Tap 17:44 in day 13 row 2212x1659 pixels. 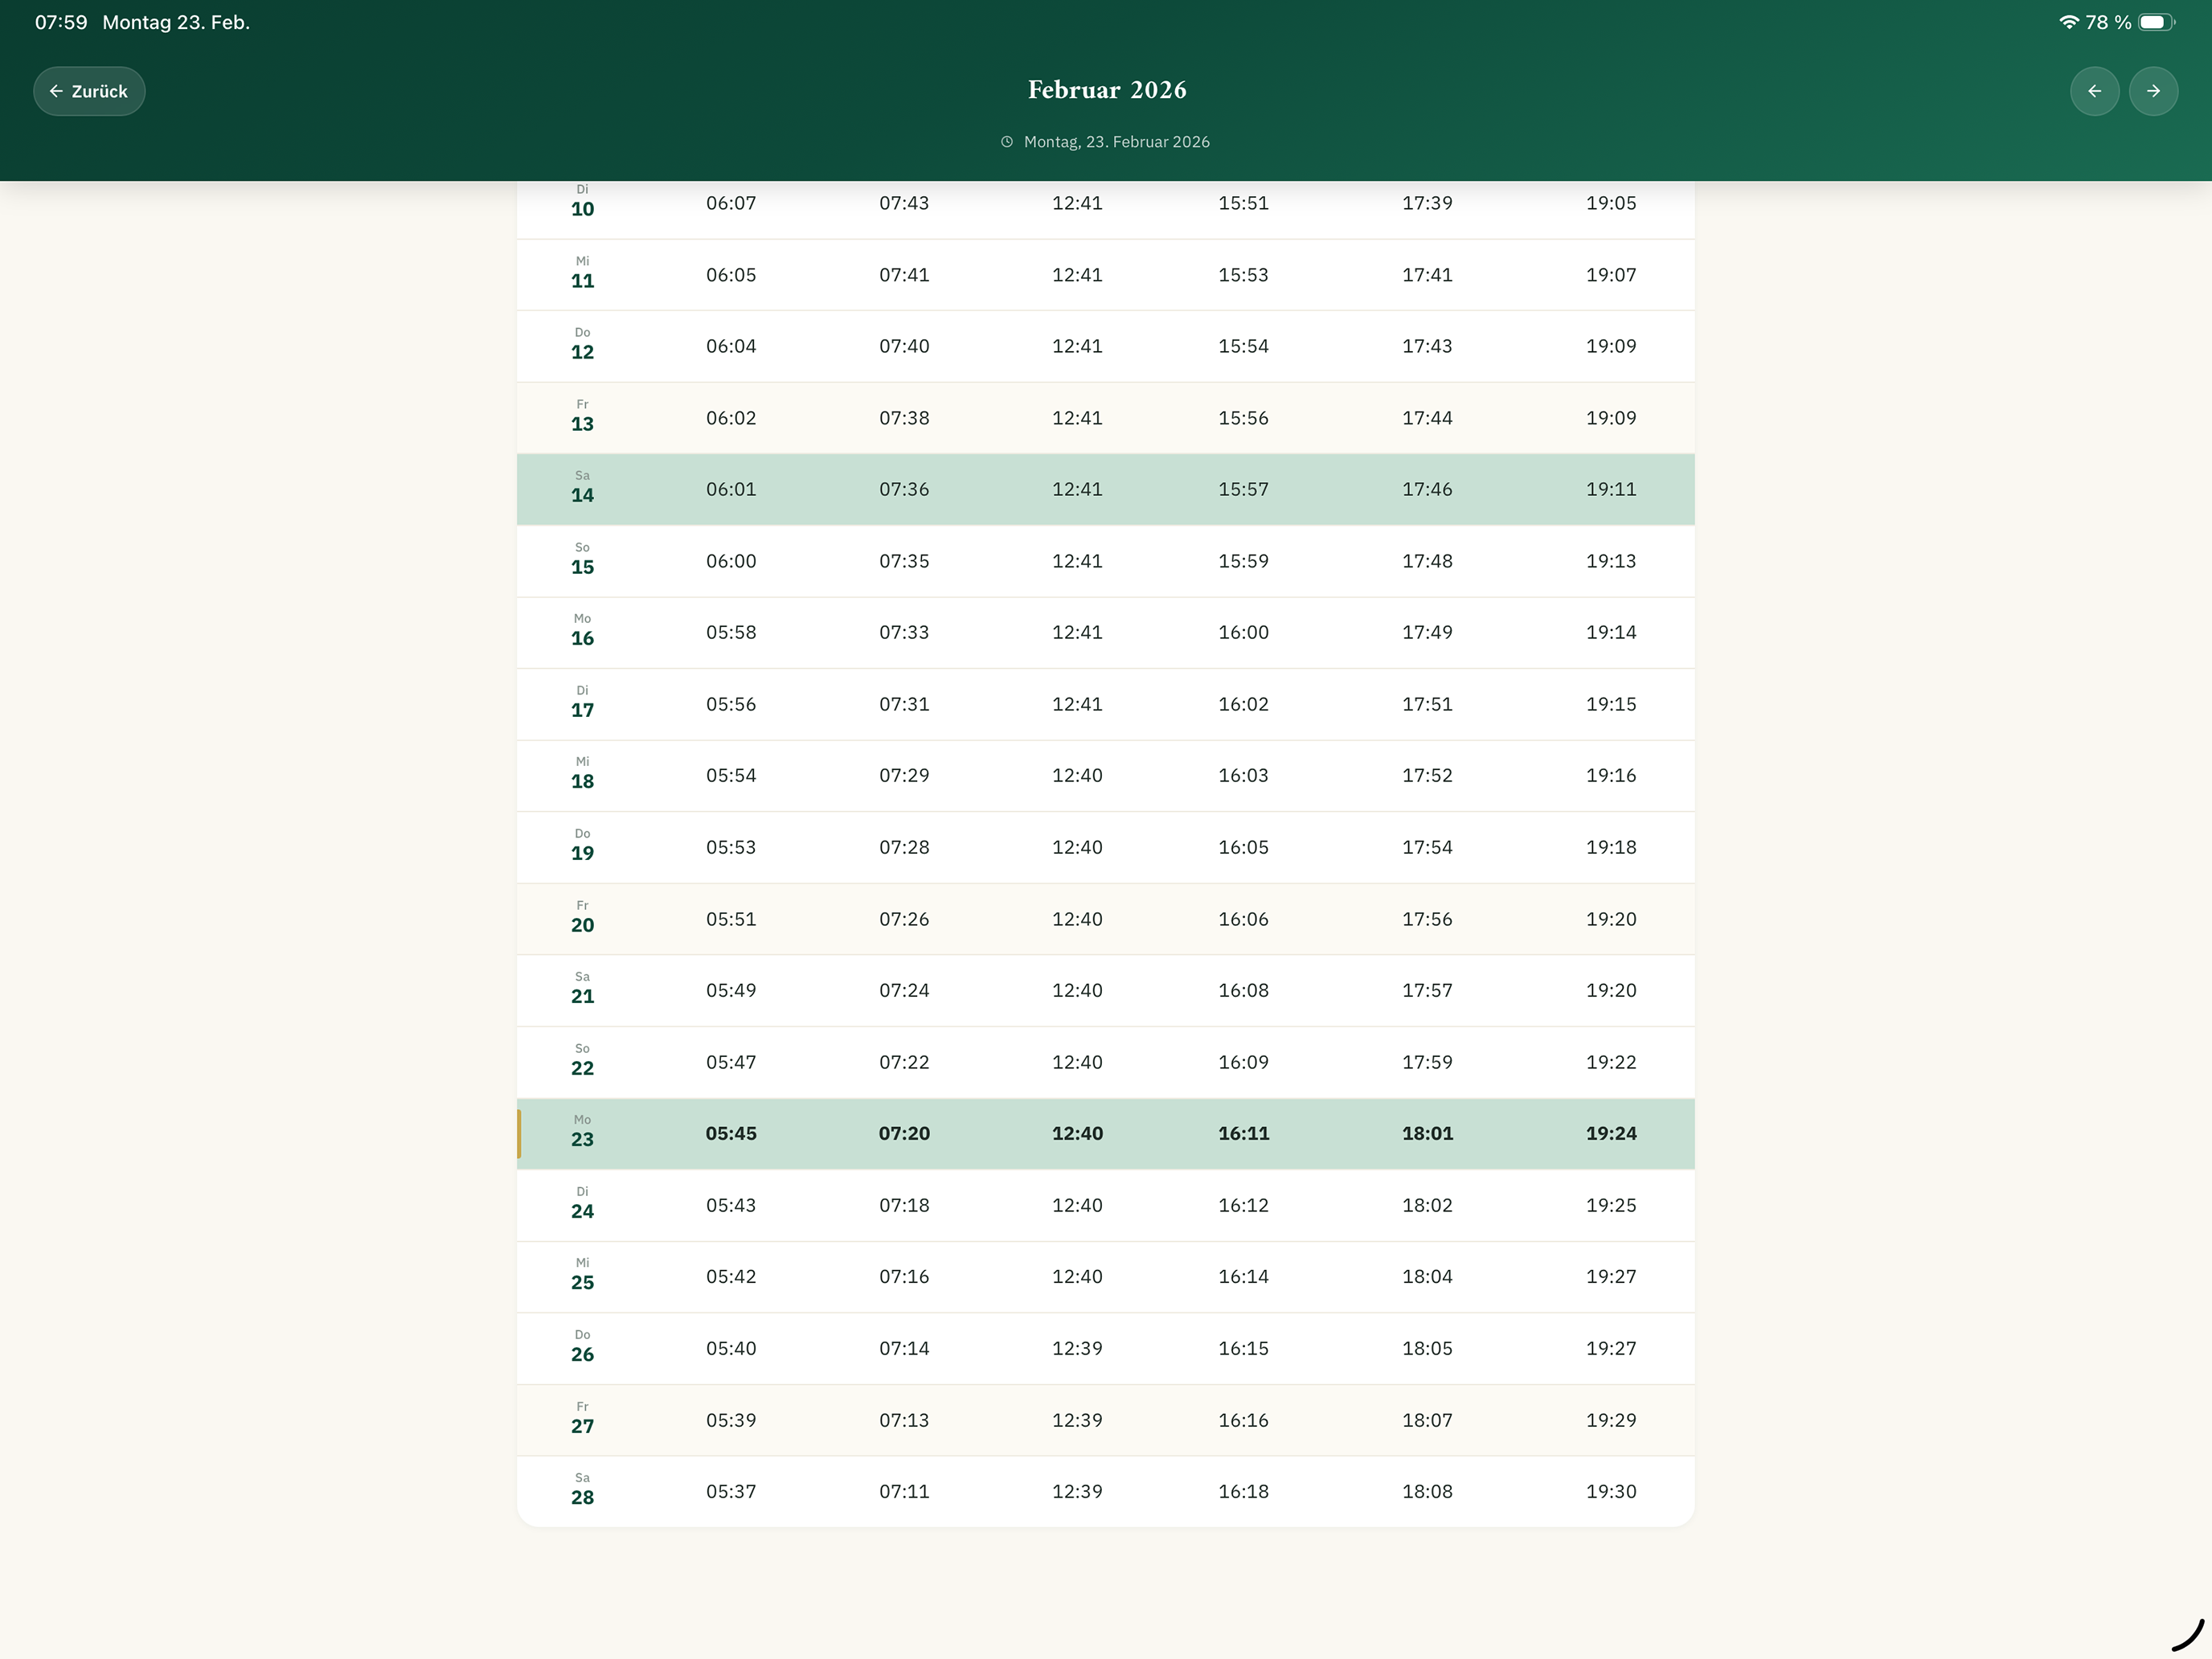tap(1427, 417)
